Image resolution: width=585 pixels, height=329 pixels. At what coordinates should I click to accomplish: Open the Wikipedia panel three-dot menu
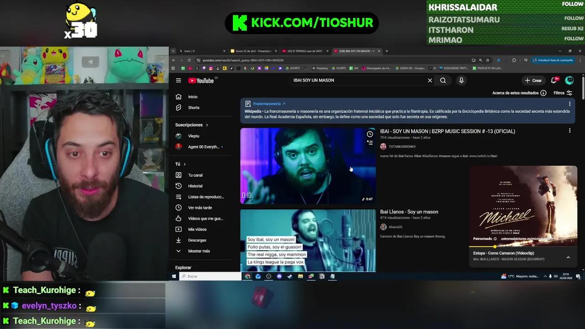(x=569, y=104)
